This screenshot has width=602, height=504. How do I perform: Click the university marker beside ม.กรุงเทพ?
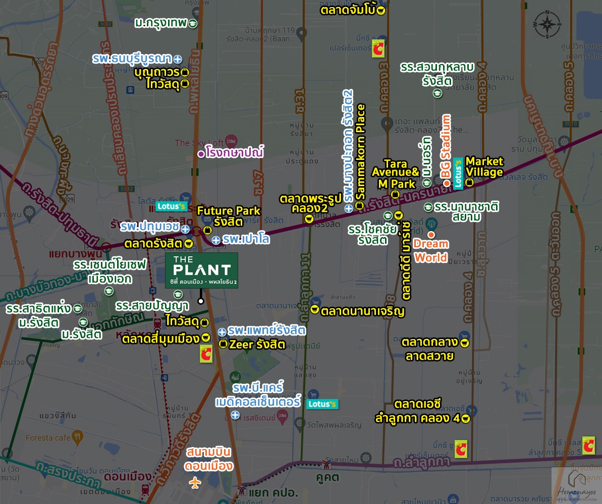click(193, 23)
